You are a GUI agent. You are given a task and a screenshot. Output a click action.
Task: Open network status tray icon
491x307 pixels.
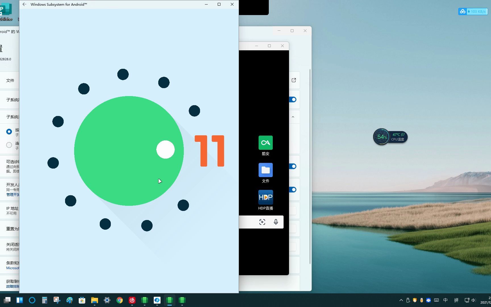467,300
